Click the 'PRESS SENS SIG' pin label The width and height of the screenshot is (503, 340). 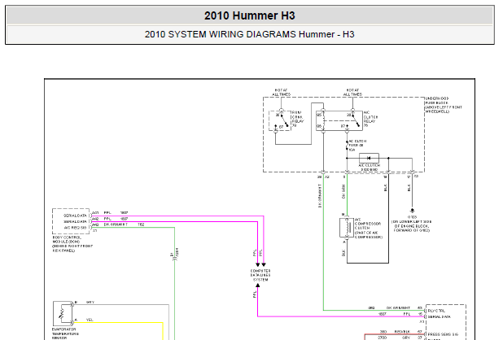click(443, 334)
